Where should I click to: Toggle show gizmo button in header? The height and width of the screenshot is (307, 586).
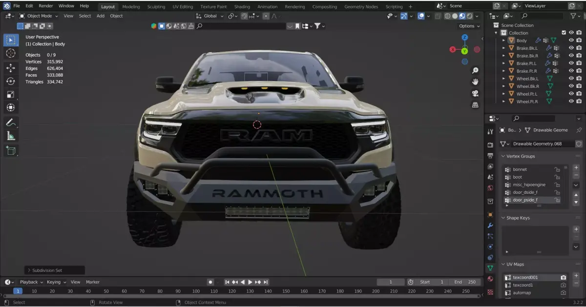coord(404,16)
